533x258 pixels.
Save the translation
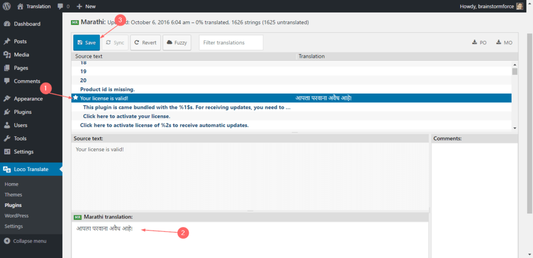(x=86, y=43)
